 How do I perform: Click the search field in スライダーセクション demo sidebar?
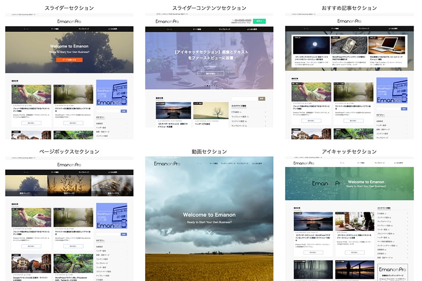click(108, 111)
